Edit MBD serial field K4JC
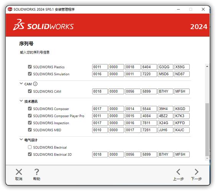 click(182, 130)
